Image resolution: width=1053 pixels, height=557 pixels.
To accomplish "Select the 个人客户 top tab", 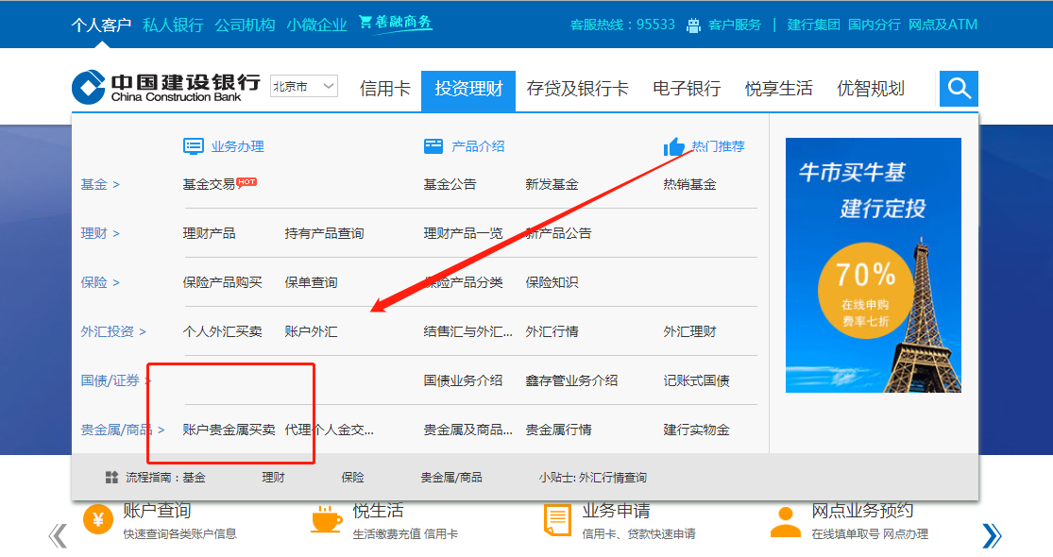I will point(101,25).
